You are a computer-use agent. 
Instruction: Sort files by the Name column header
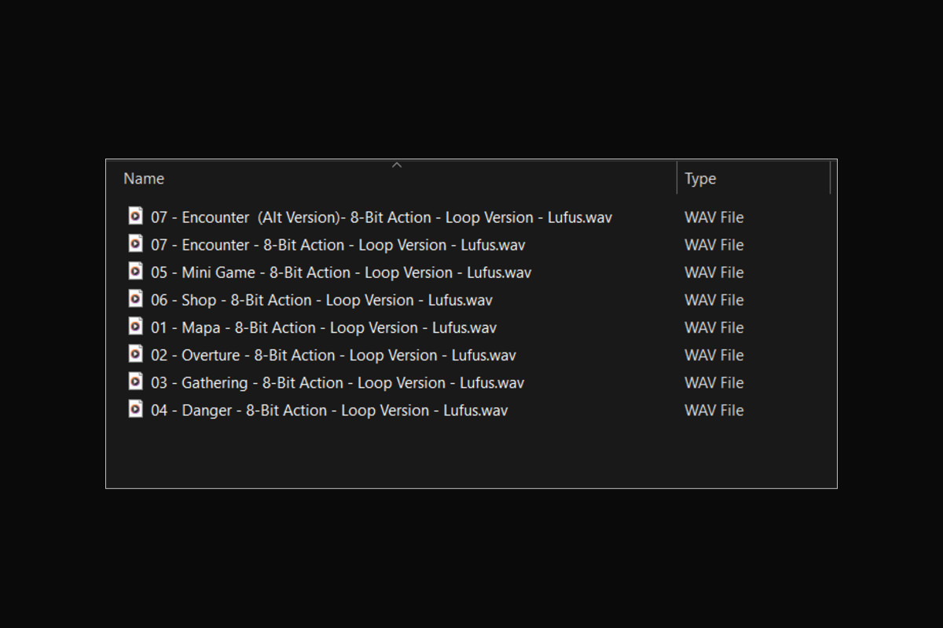[x=144, y=179]
